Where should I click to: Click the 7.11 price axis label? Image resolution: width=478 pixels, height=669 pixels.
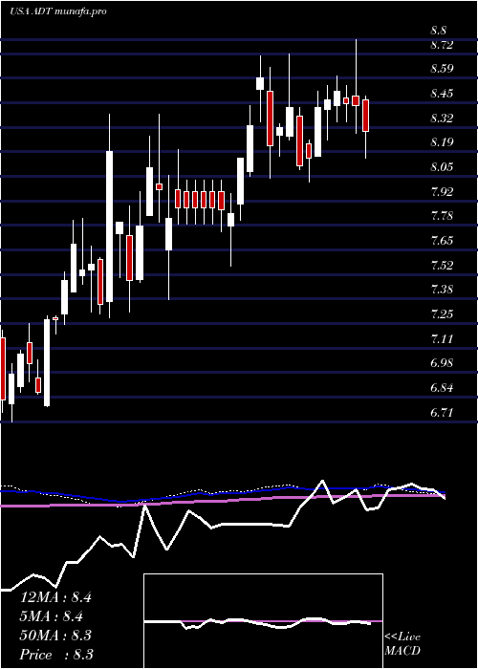(x=442, y=339)
